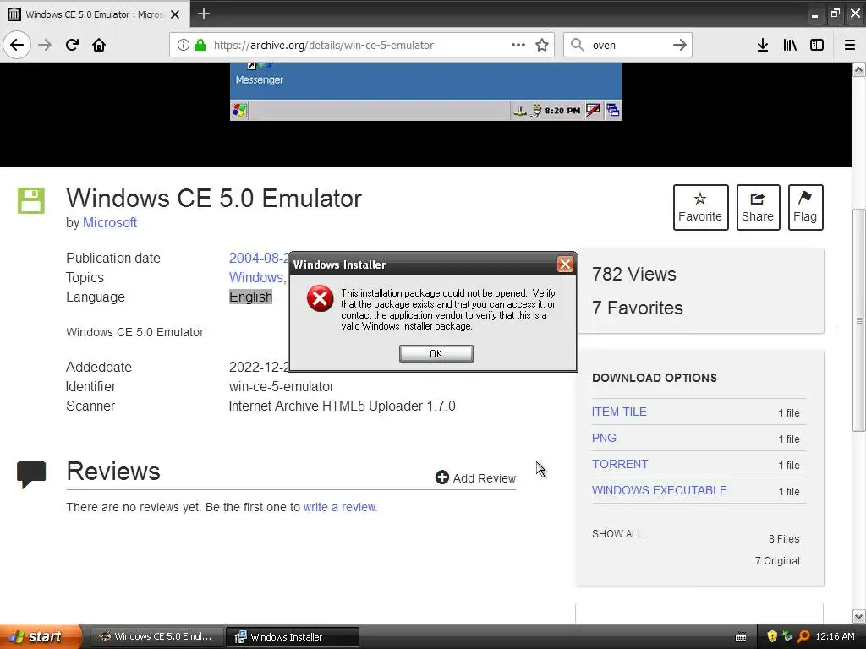Viewport: 866px width, 649px height.
Task: Click SHOW ALL download files
Action: pos(617,534)
